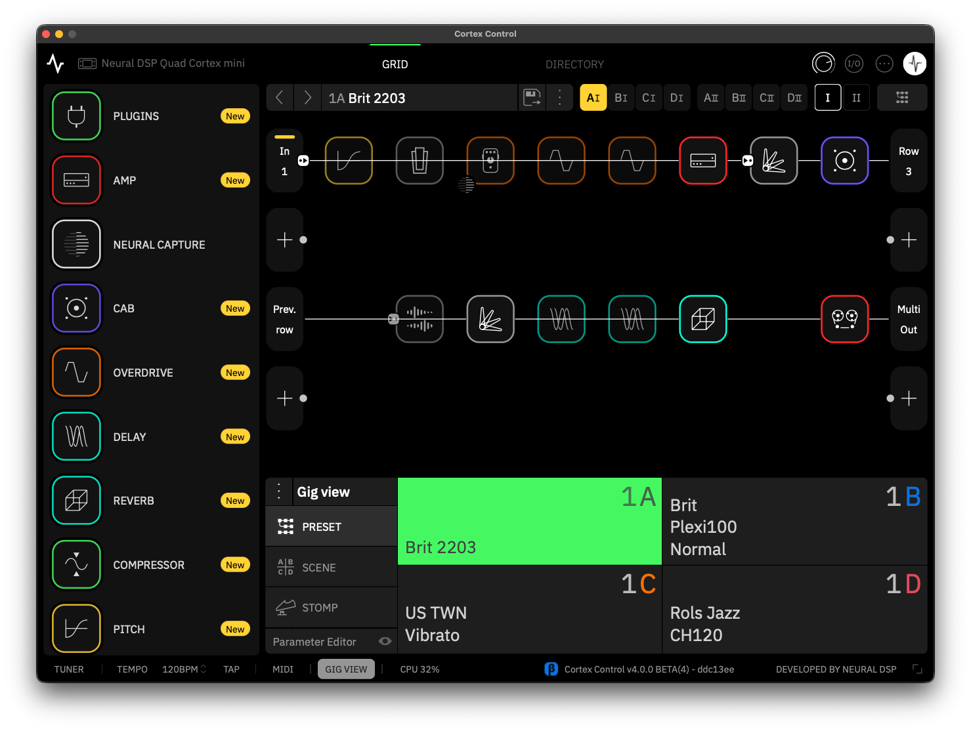Open preset options three-dot menu
971x731 pixels.
[559, 98]
